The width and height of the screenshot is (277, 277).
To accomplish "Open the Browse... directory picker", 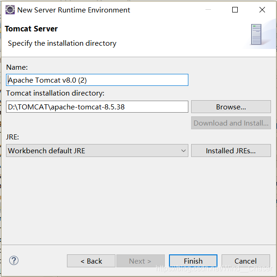I will point(231,107).
